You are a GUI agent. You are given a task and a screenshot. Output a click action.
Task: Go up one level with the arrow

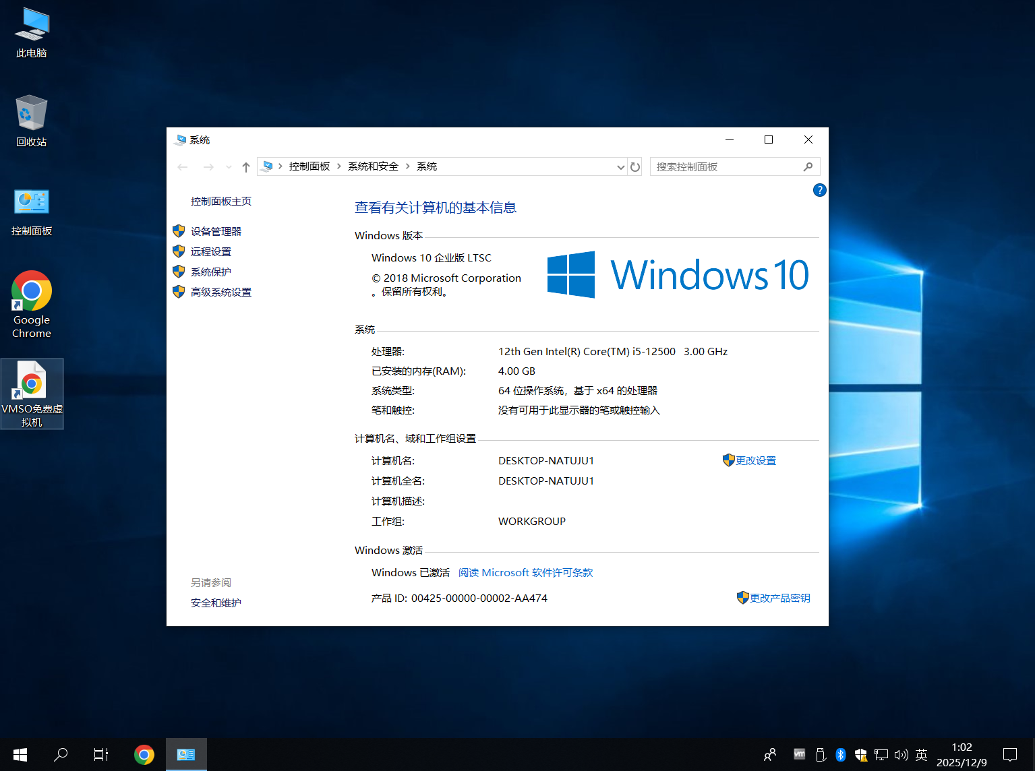click(246, 167)
